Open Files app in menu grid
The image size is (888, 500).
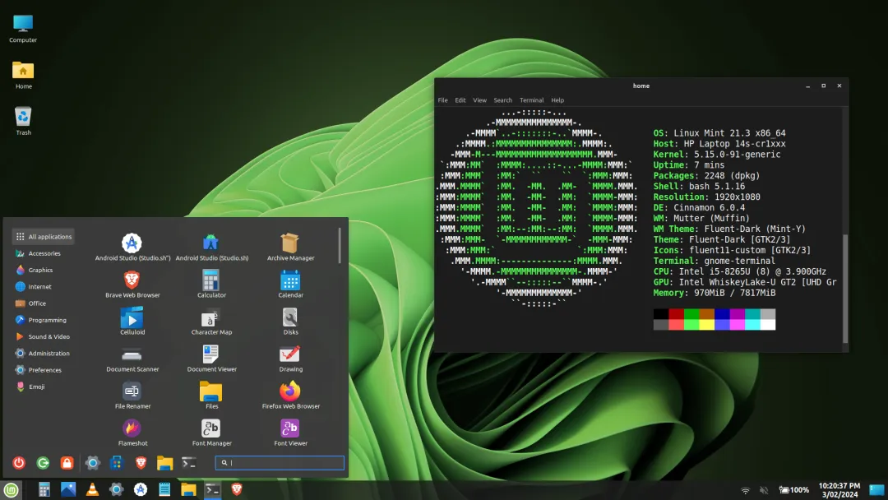pos(211,396)
